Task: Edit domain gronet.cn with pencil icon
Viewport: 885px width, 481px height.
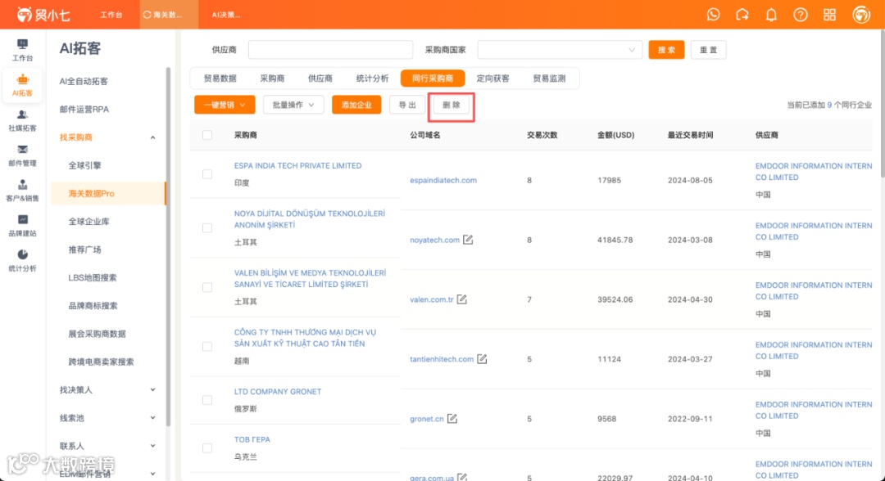Action: click(452, 419)
